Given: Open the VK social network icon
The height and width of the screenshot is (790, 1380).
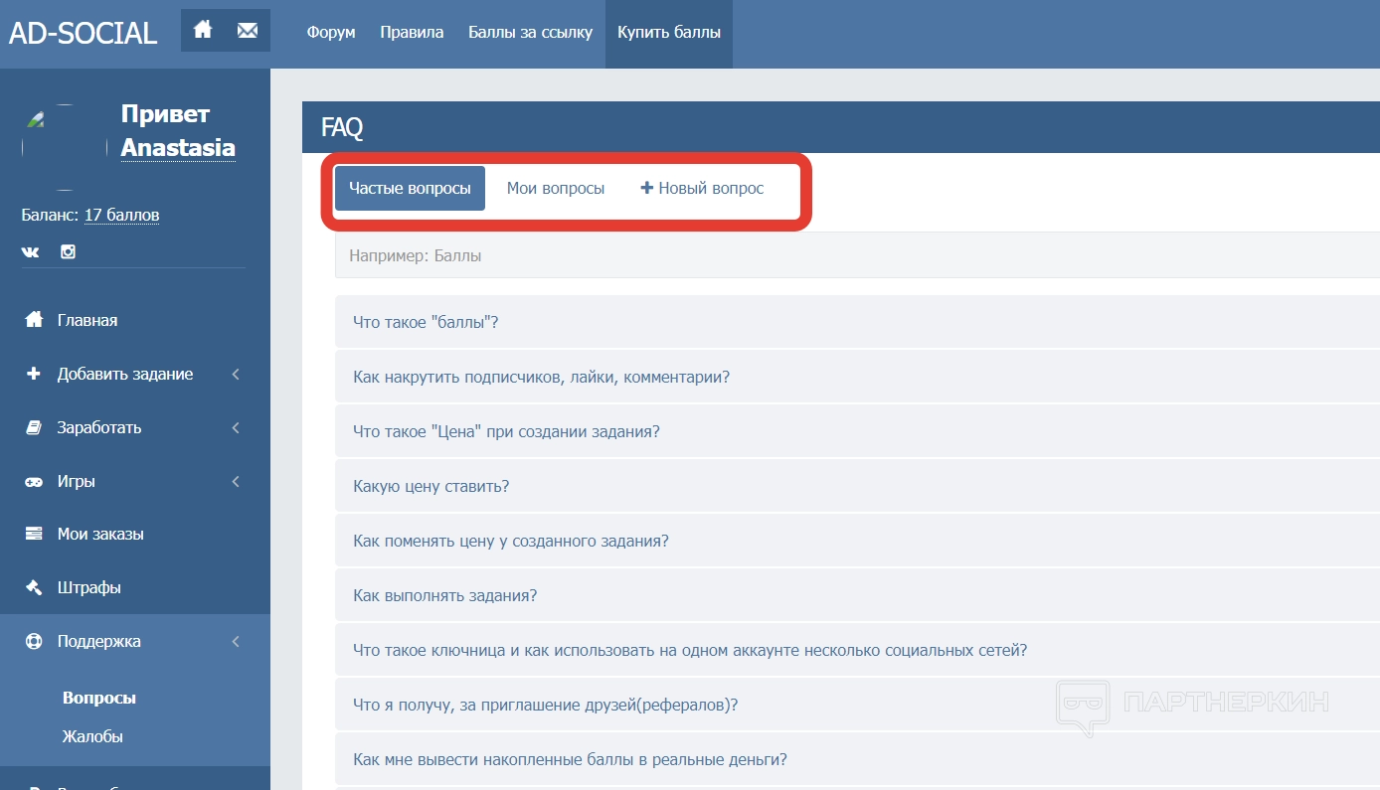Looking at the screenshot, I should (x=31, y=252).
